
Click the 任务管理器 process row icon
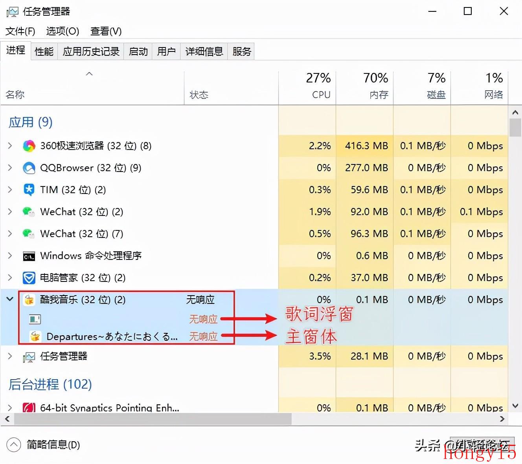pyautogui.click(x=29, y=357)
